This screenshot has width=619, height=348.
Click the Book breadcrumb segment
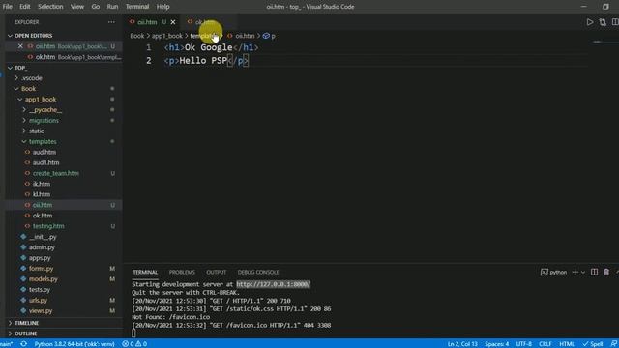137,36
